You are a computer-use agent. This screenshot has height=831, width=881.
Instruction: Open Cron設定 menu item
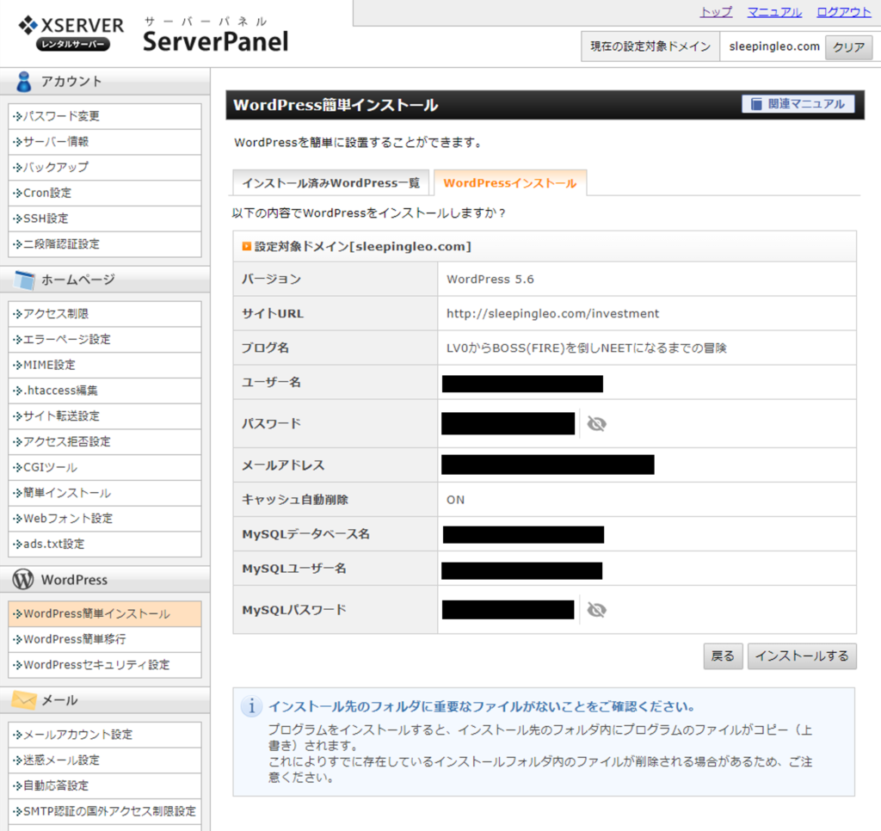tap(105, 193)
